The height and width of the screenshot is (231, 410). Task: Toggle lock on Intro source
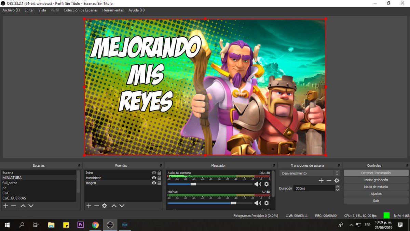coord(159,173)
